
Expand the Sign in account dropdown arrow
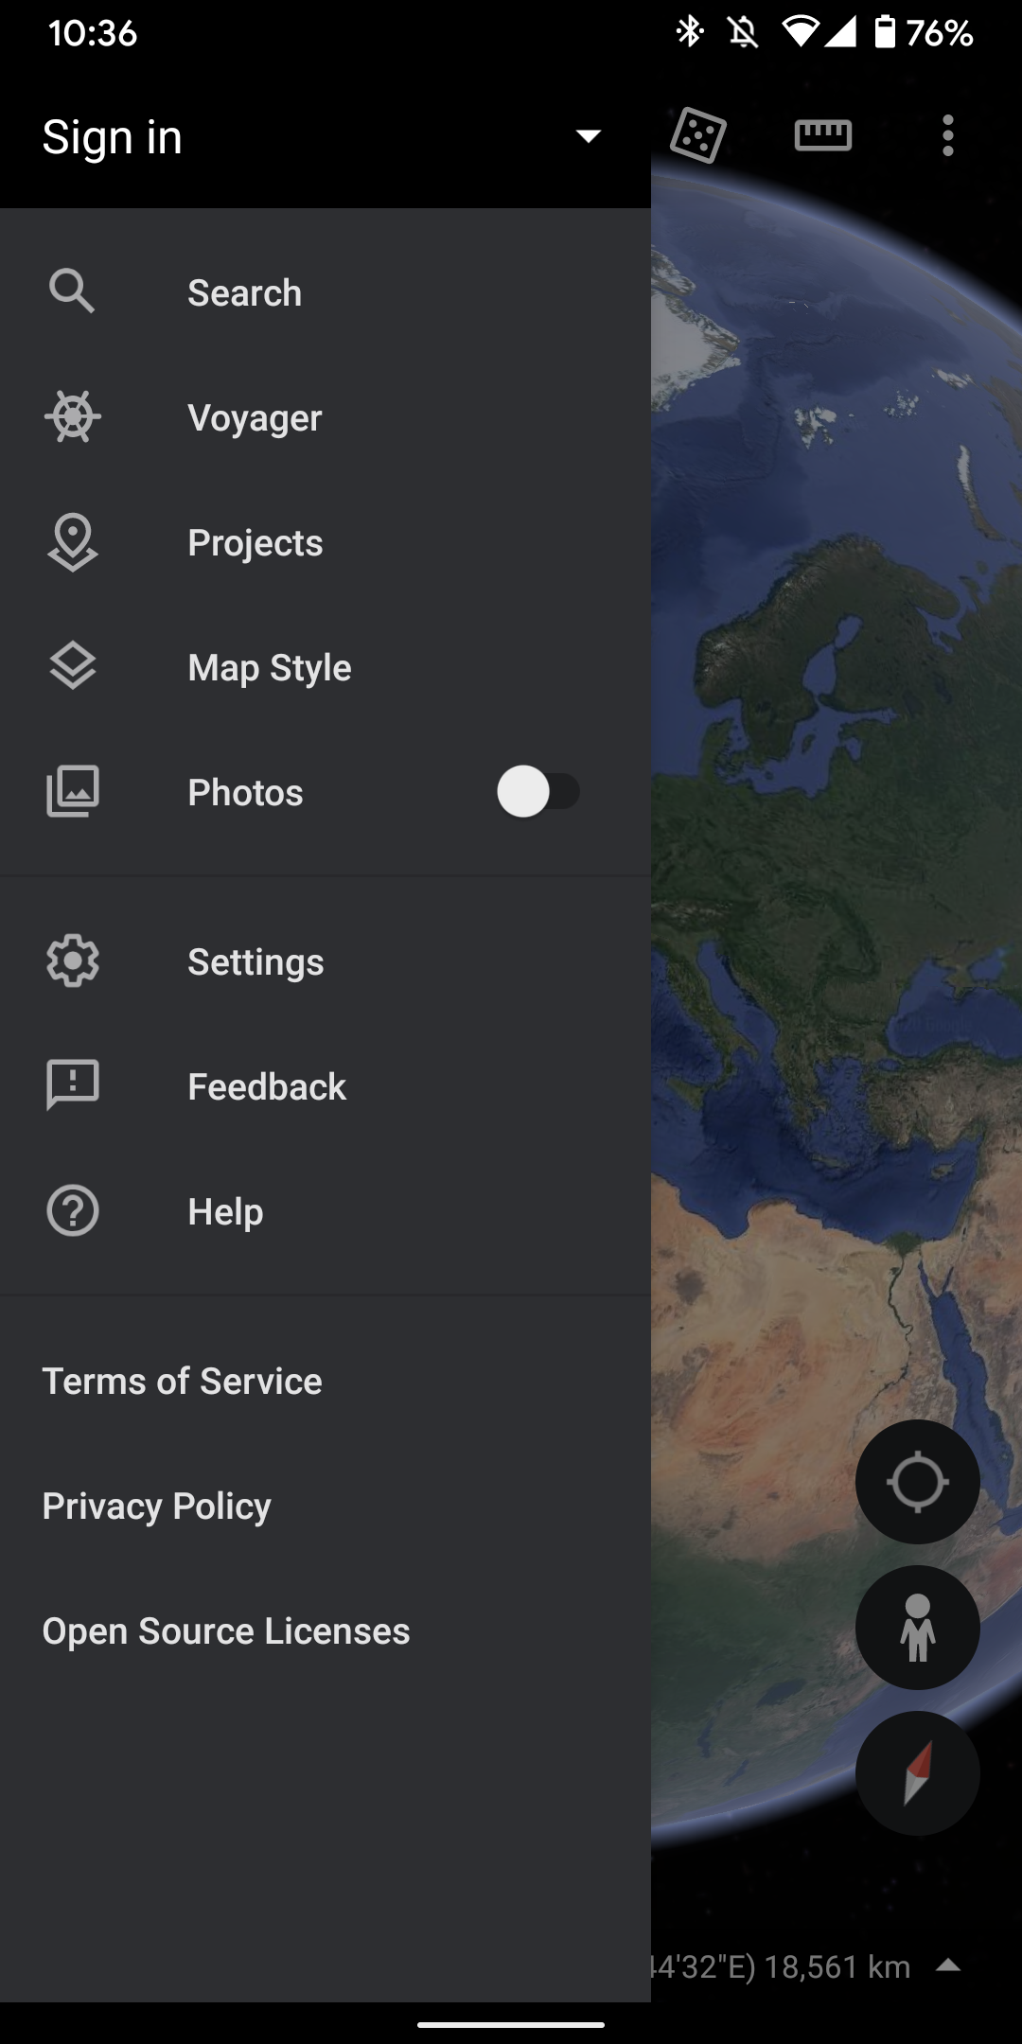(x=589, y=136)
